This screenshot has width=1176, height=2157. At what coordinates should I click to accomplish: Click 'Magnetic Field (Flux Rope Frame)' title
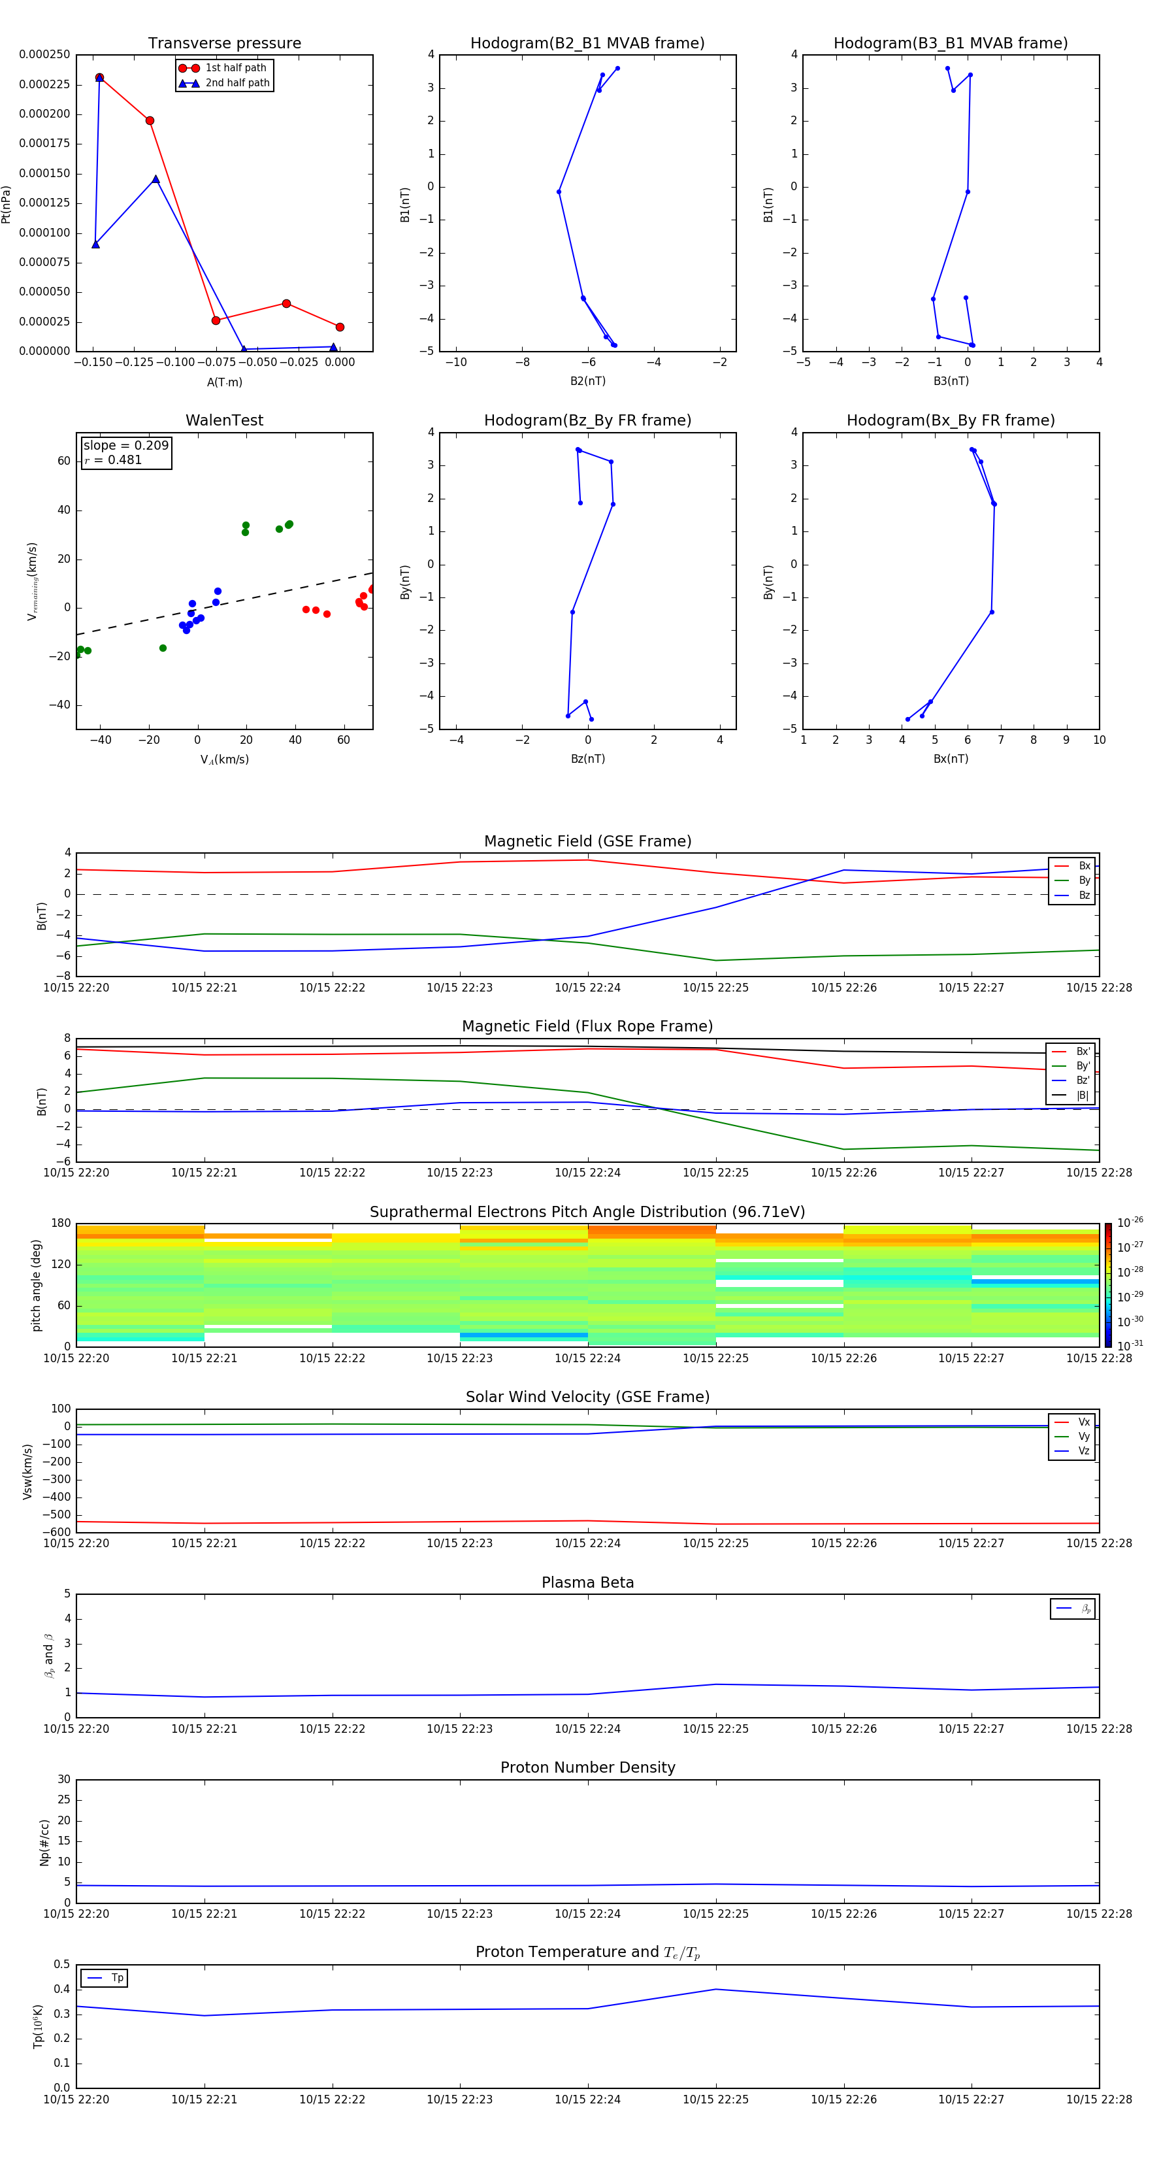[587, 1027]
